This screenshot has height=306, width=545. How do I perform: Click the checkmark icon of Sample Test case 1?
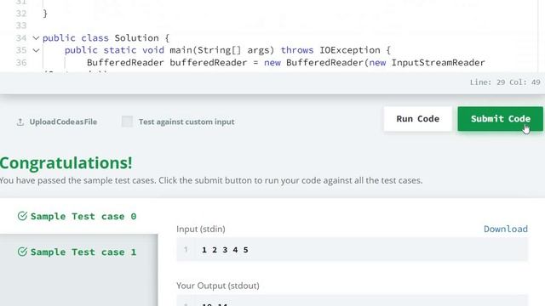click(22, 252)
